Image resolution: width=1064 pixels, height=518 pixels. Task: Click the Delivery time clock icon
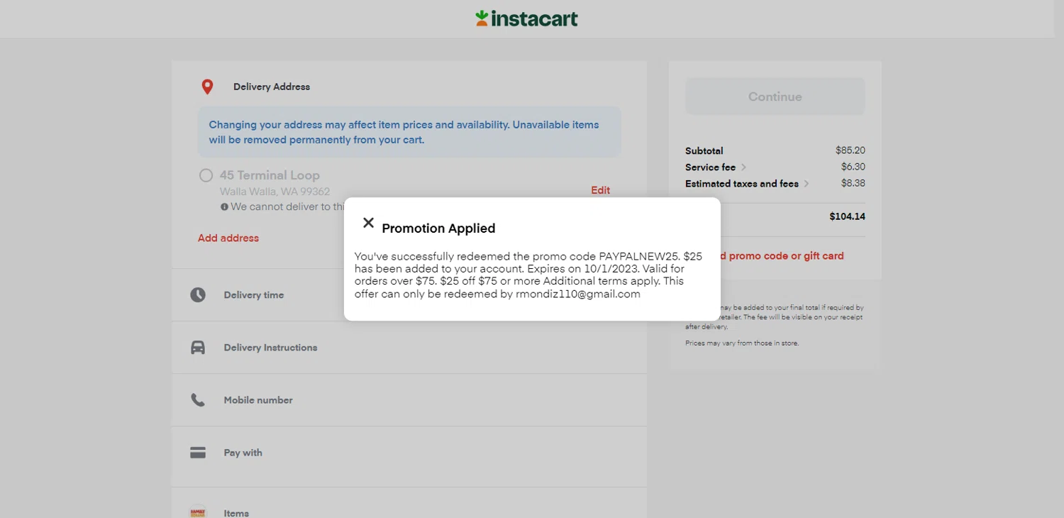pyautogui.click(x=198, y=294)
